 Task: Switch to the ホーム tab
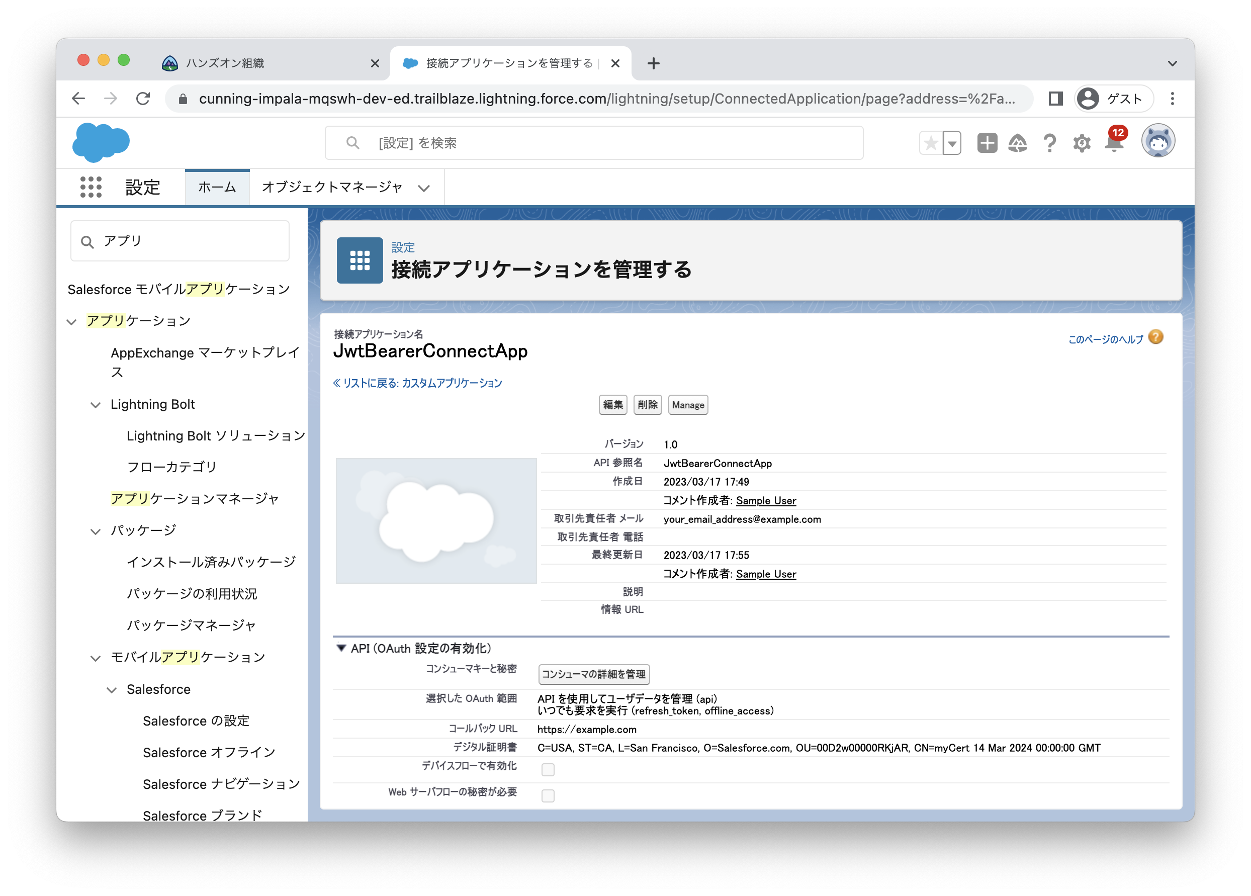(217, 188)
